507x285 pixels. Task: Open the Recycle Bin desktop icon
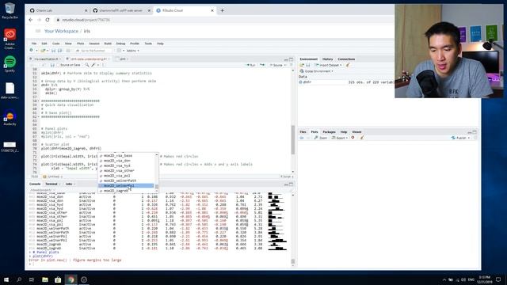[x=10, y=10]
